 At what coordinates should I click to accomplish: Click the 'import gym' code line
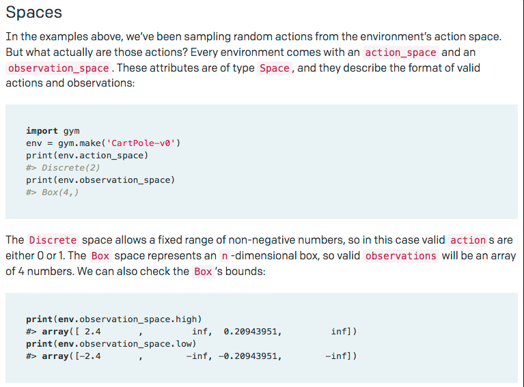point(53,130)
